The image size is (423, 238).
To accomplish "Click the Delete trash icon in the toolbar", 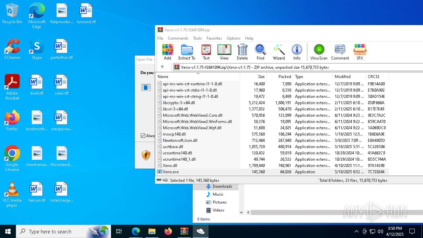I will (x=242, y=52).
